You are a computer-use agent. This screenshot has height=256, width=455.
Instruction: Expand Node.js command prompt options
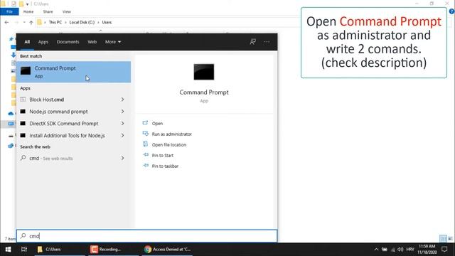point(123,112)
